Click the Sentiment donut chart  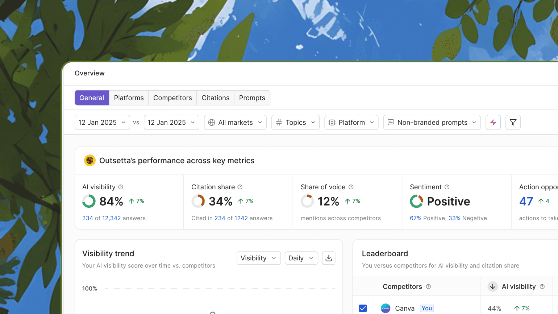417,201
